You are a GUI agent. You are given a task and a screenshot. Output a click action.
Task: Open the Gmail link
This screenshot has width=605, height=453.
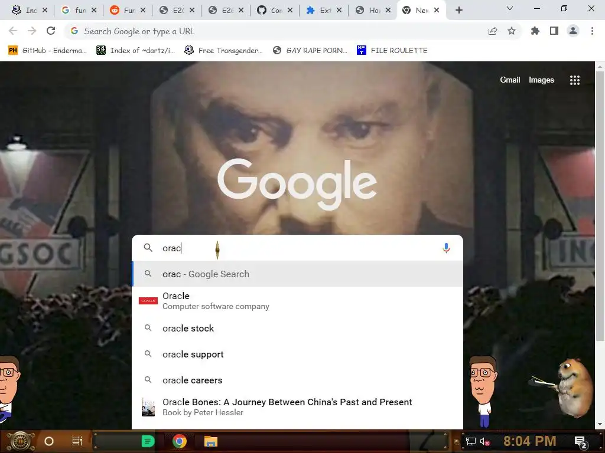pos(510,80)
